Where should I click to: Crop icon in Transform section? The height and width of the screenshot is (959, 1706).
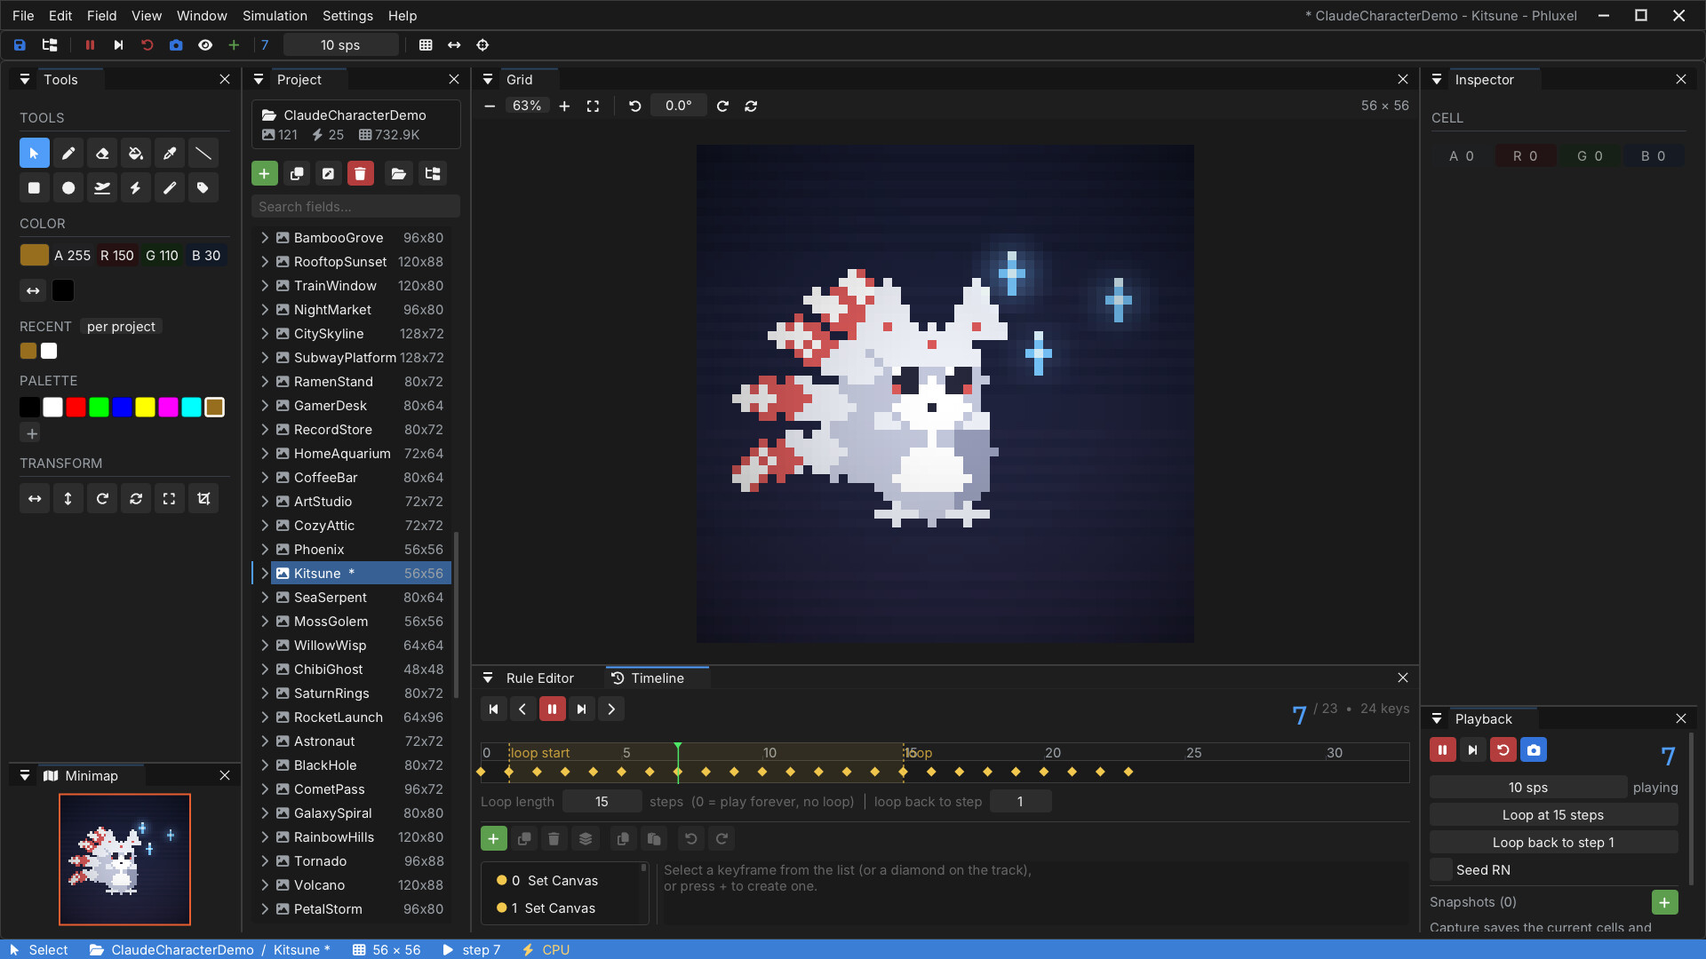point(203,498)
